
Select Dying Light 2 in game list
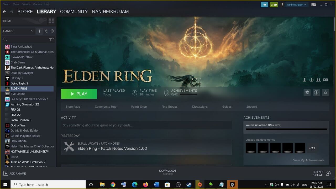pyautogui.click(x=29, y=83)
